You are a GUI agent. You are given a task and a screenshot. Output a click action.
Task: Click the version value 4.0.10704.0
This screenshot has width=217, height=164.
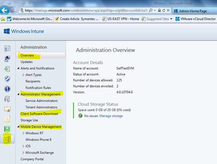point(124,92)
